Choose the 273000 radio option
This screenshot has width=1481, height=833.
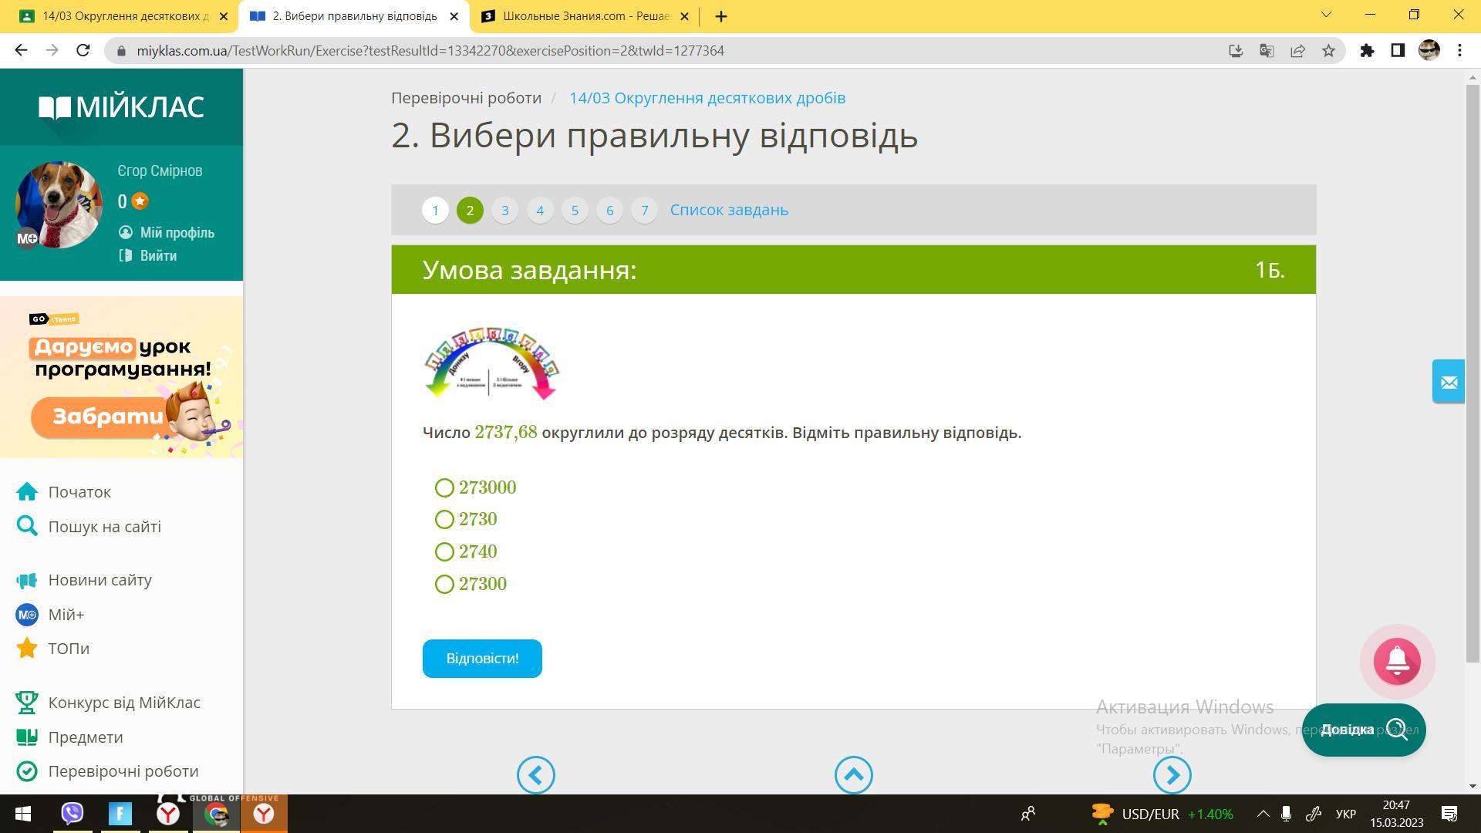(444, 488)
